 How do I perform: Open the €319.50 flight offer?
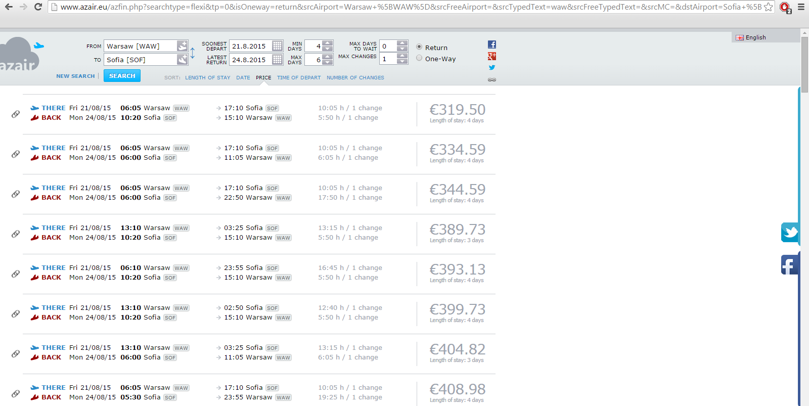259,114
